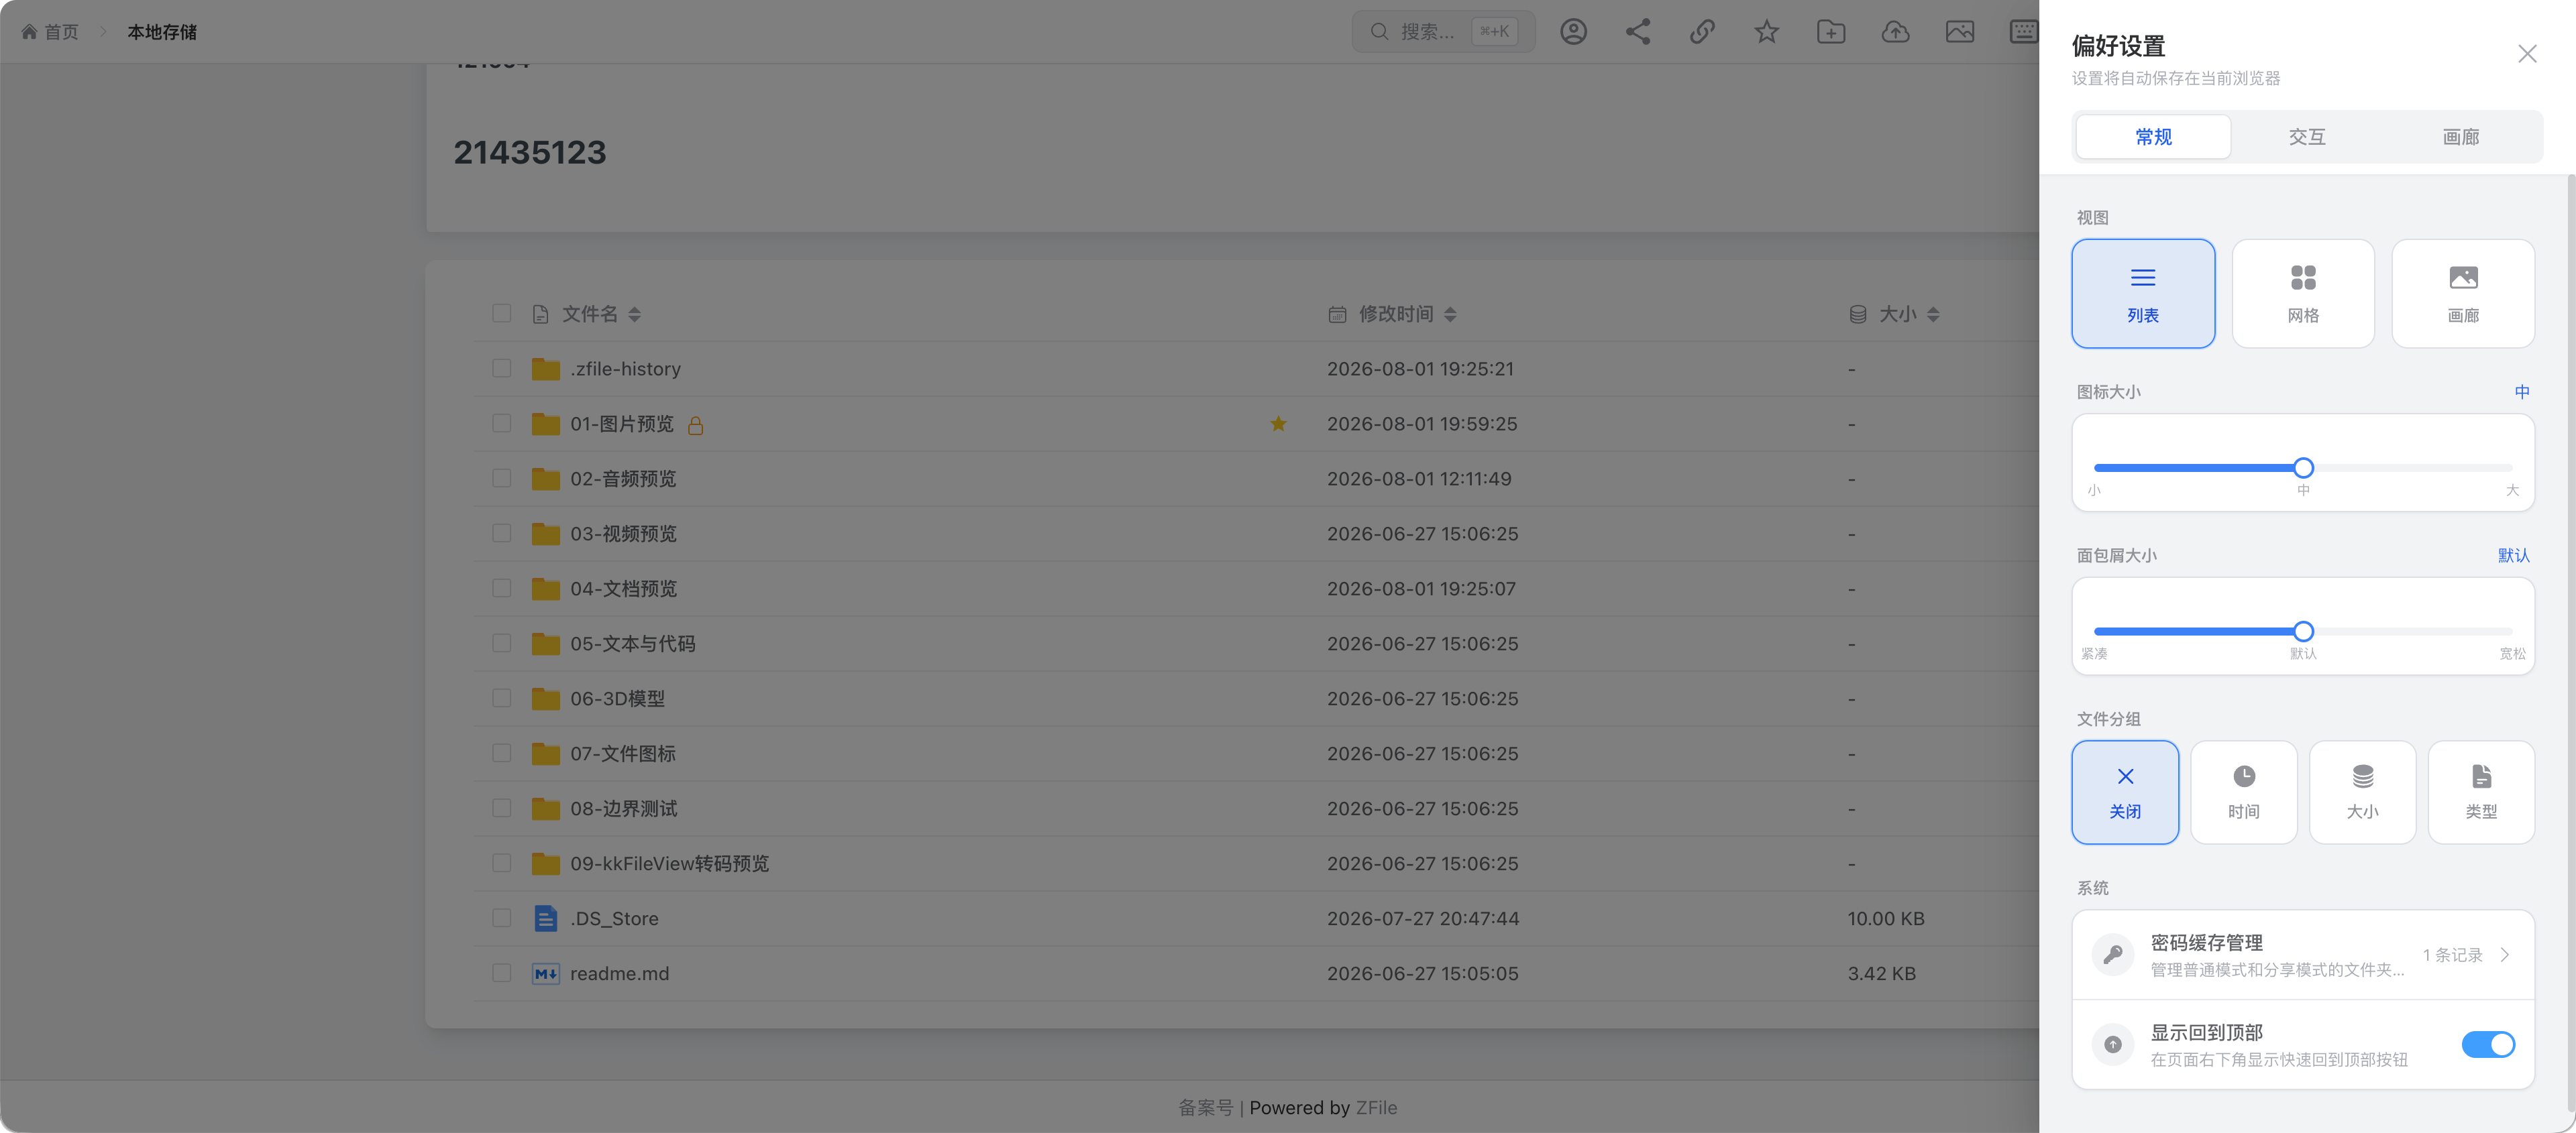Click the user account icon in toolbar
This screenshot has width=2576, height=1133.
pyautogui.click(x=1573, y=32)
